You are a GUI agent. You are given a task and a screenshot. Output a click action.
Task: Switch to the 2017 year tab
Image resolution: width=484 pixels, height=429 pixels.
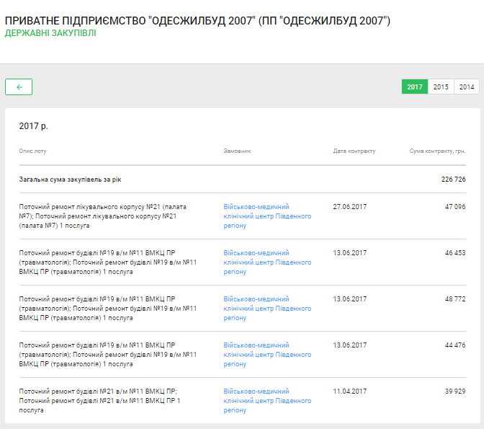pyautogui.click(x=414, y=87)
